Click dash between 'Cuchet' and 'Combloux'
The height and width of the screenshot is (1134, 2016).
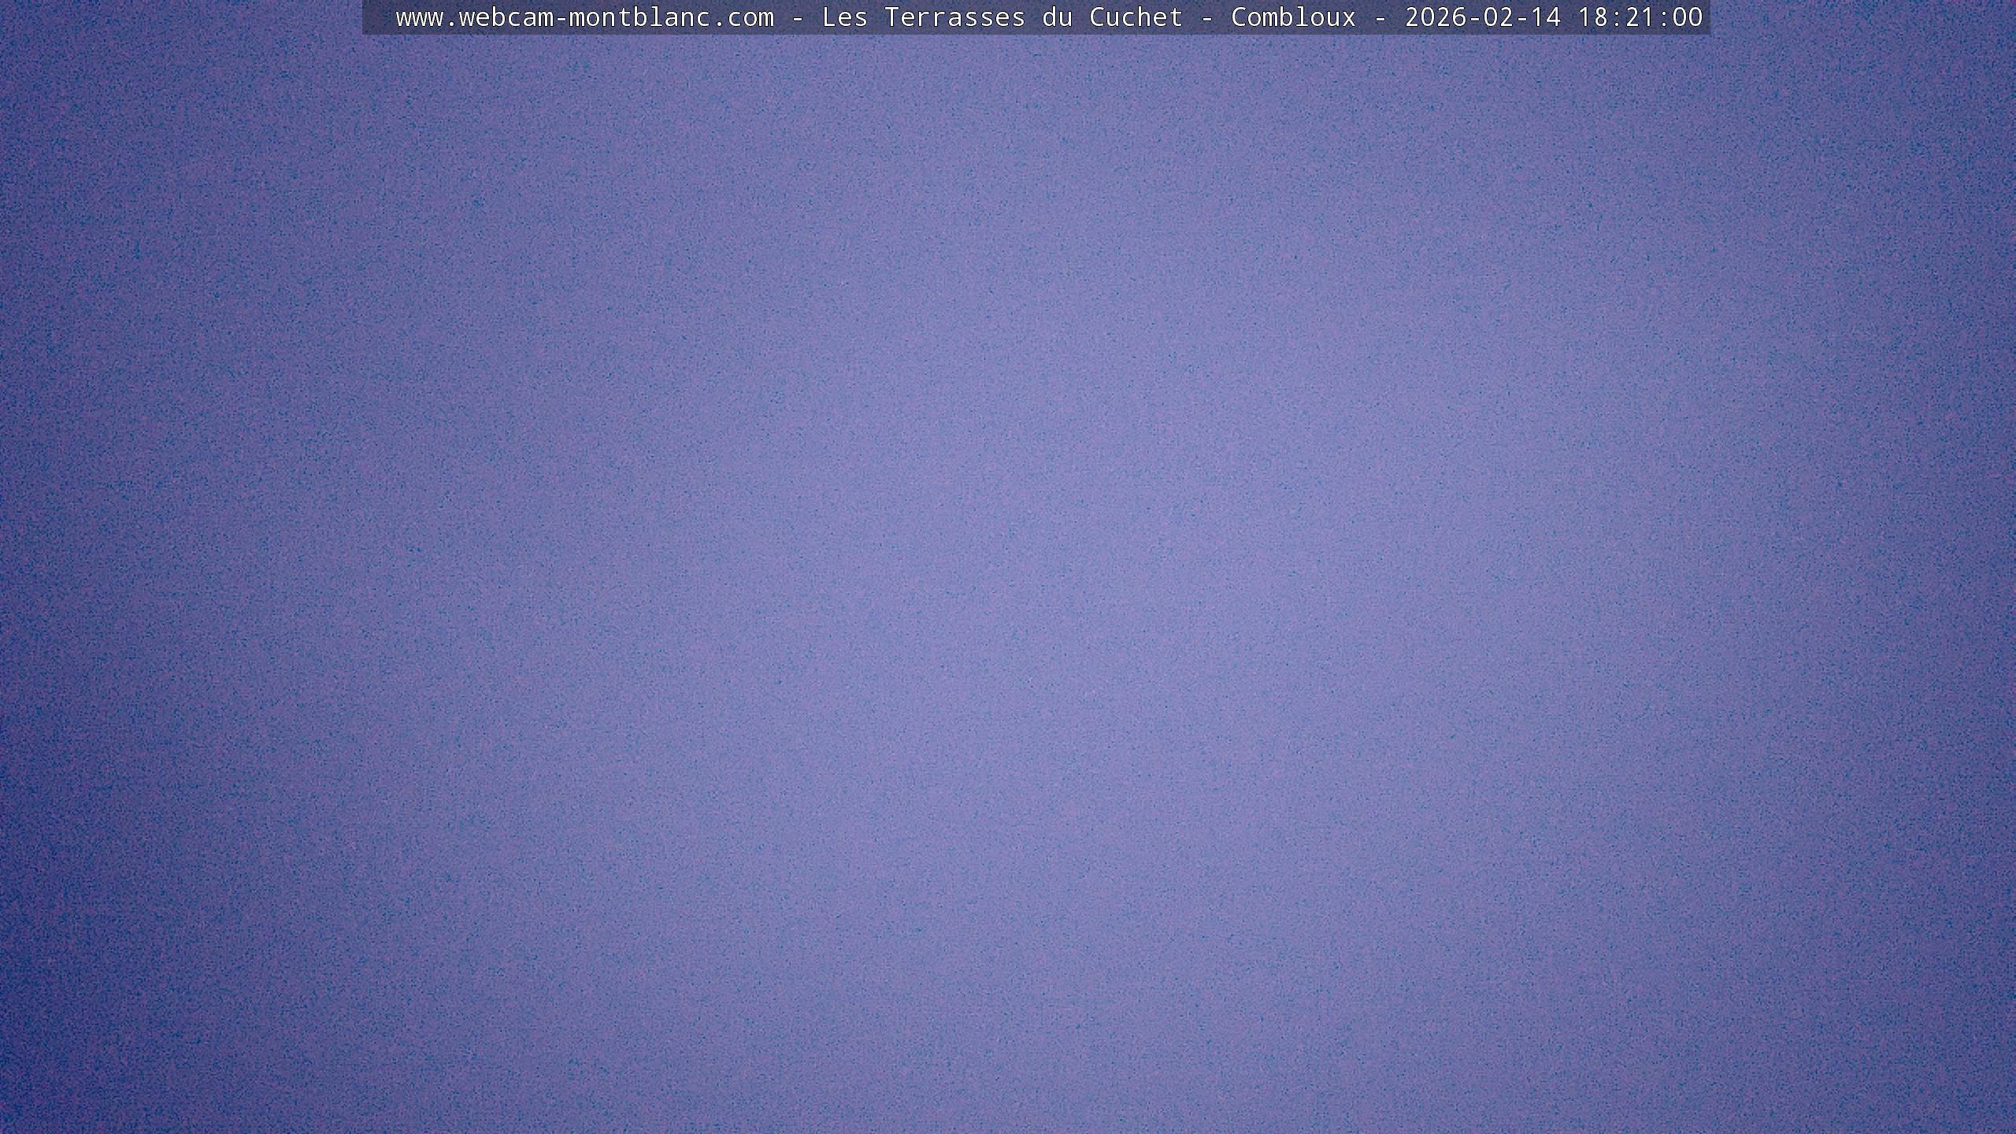tap(1207, 17)
